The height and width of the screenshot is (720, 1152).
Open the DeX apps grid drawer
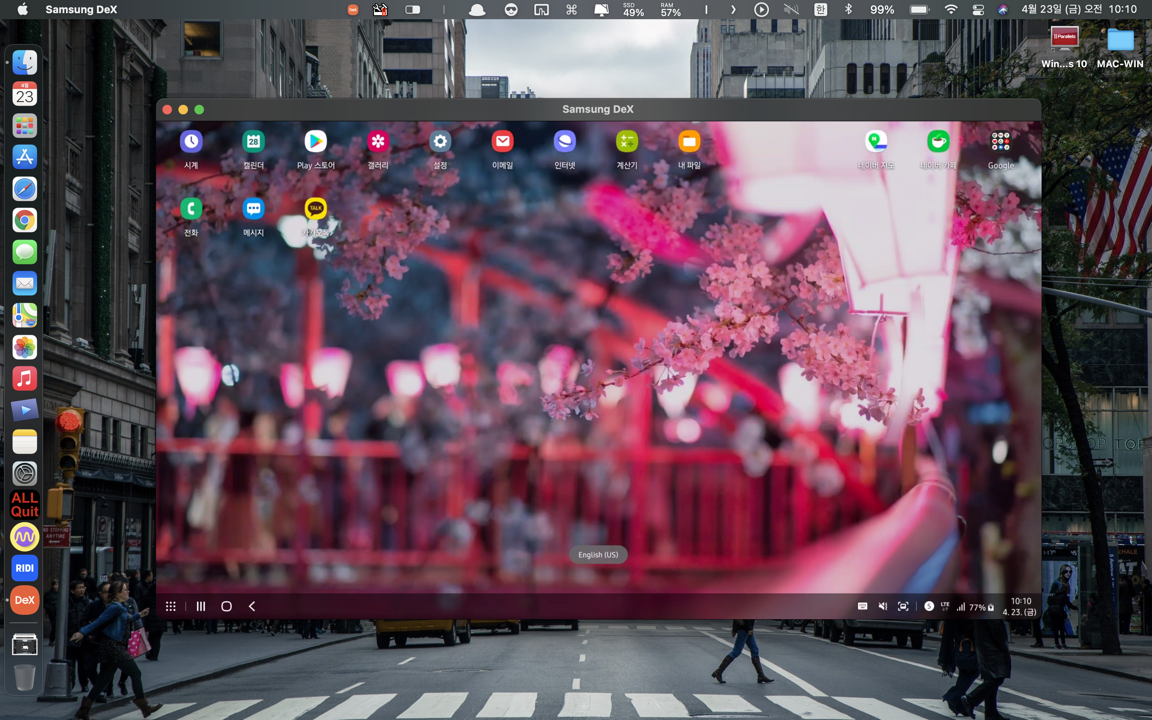pyautogui.click(x=171, y=606)
